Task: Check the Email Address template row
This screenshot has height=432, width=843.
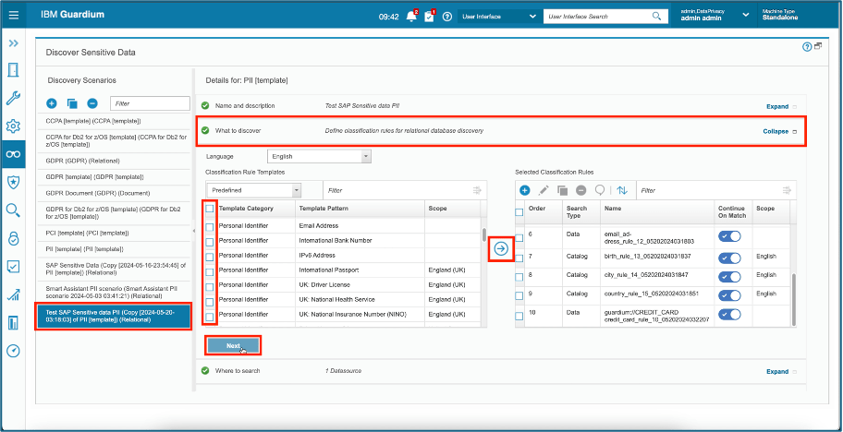Action: [x=210, y=227]
